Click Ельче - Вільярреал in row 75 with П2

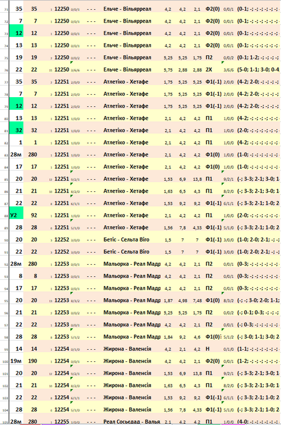point(127,58)
